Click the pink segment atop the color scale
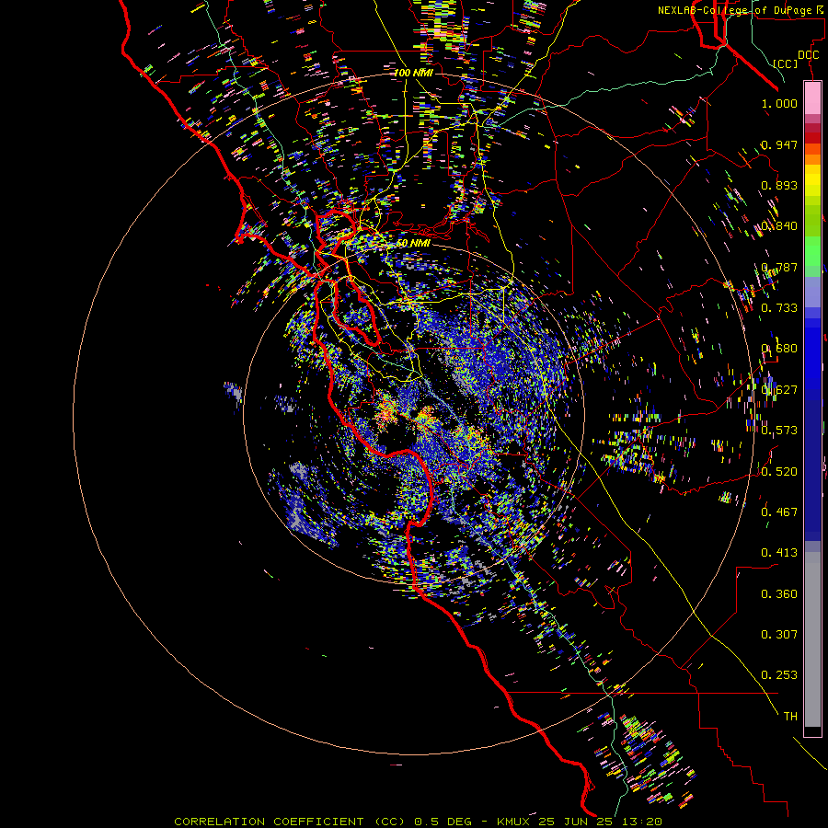 click(812, 98)
